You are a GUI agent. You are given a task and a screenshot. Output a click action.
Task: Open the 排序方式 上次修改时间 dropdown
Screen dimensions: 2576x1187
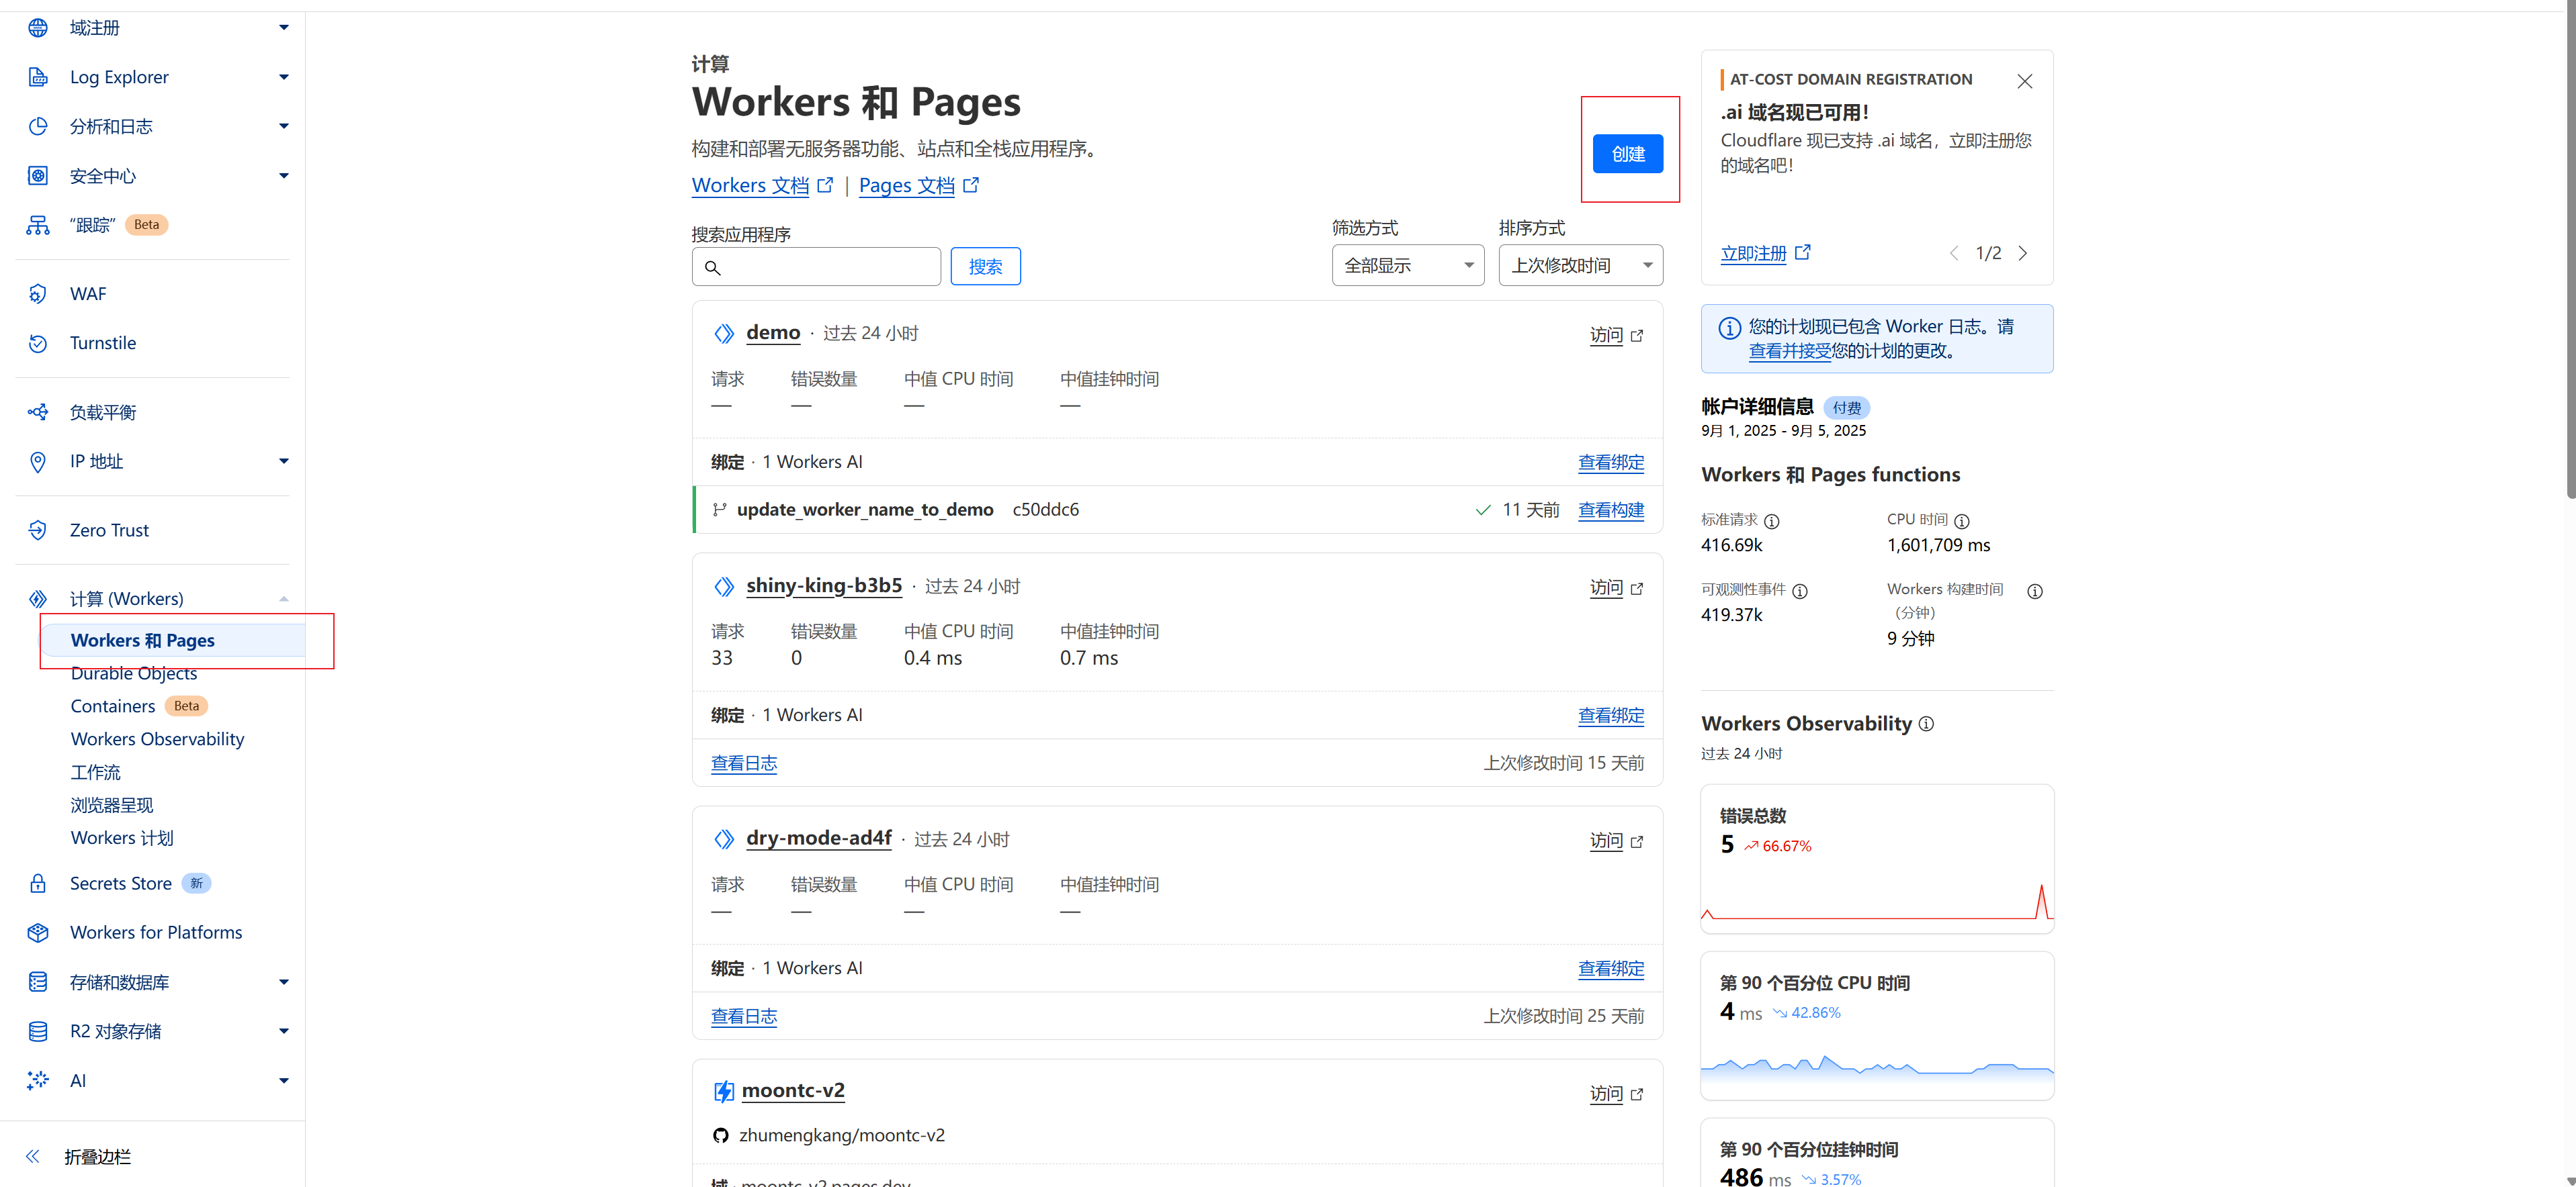[1580, 265]
